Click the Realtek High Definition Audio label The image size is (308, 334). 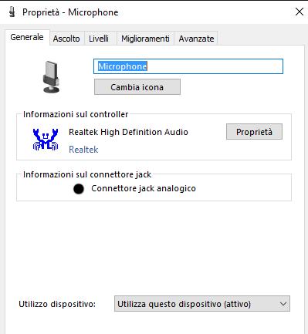(128, 132)
